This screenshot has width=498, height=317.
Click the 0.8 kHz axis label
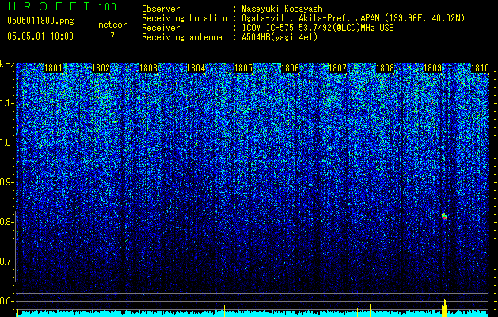coord(6,222)
